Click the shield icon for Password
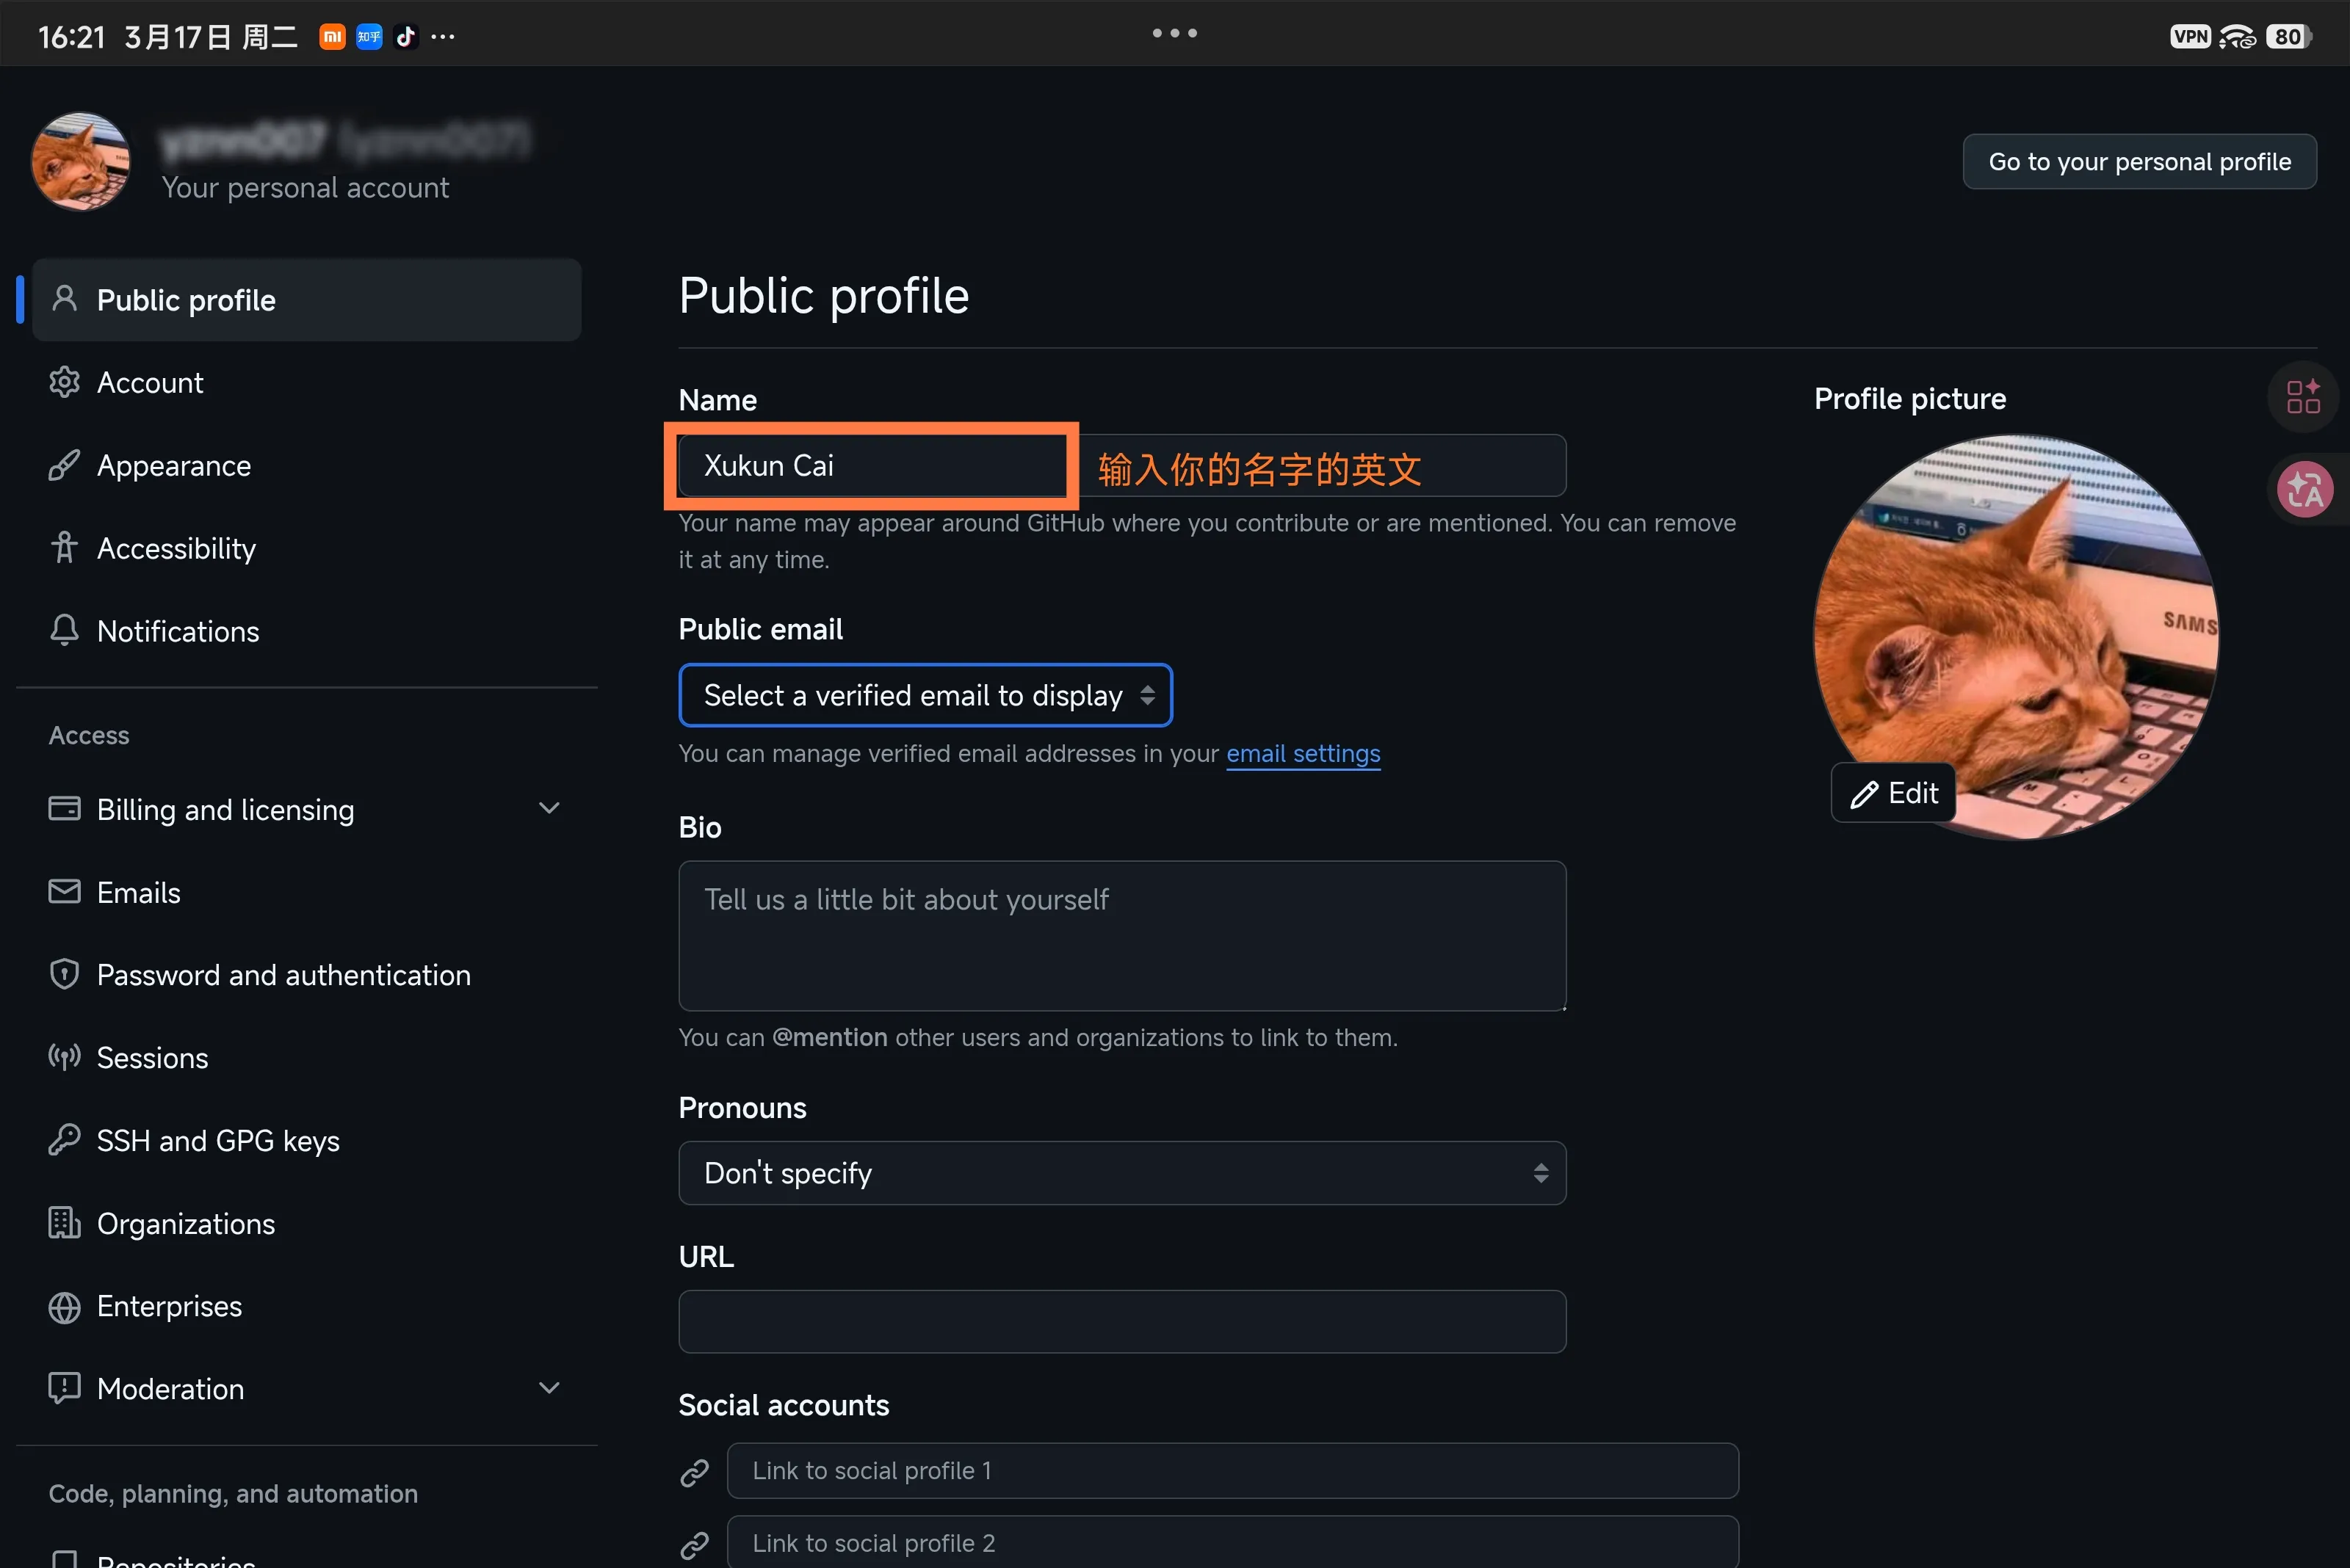This screenshot has width=2350, height=1568. (64, 974)
